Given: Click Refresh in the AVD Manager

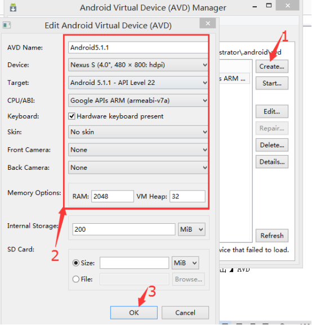Looking at the screenshot, I should coord(272,236).
